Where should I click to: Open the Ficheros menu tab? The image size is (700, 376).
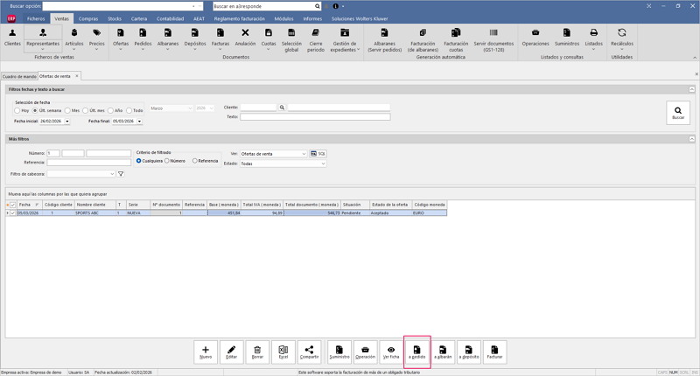point(36,18)
